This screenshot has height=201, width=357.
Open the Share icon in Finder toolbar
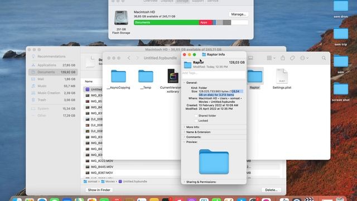tap(283, 58)
